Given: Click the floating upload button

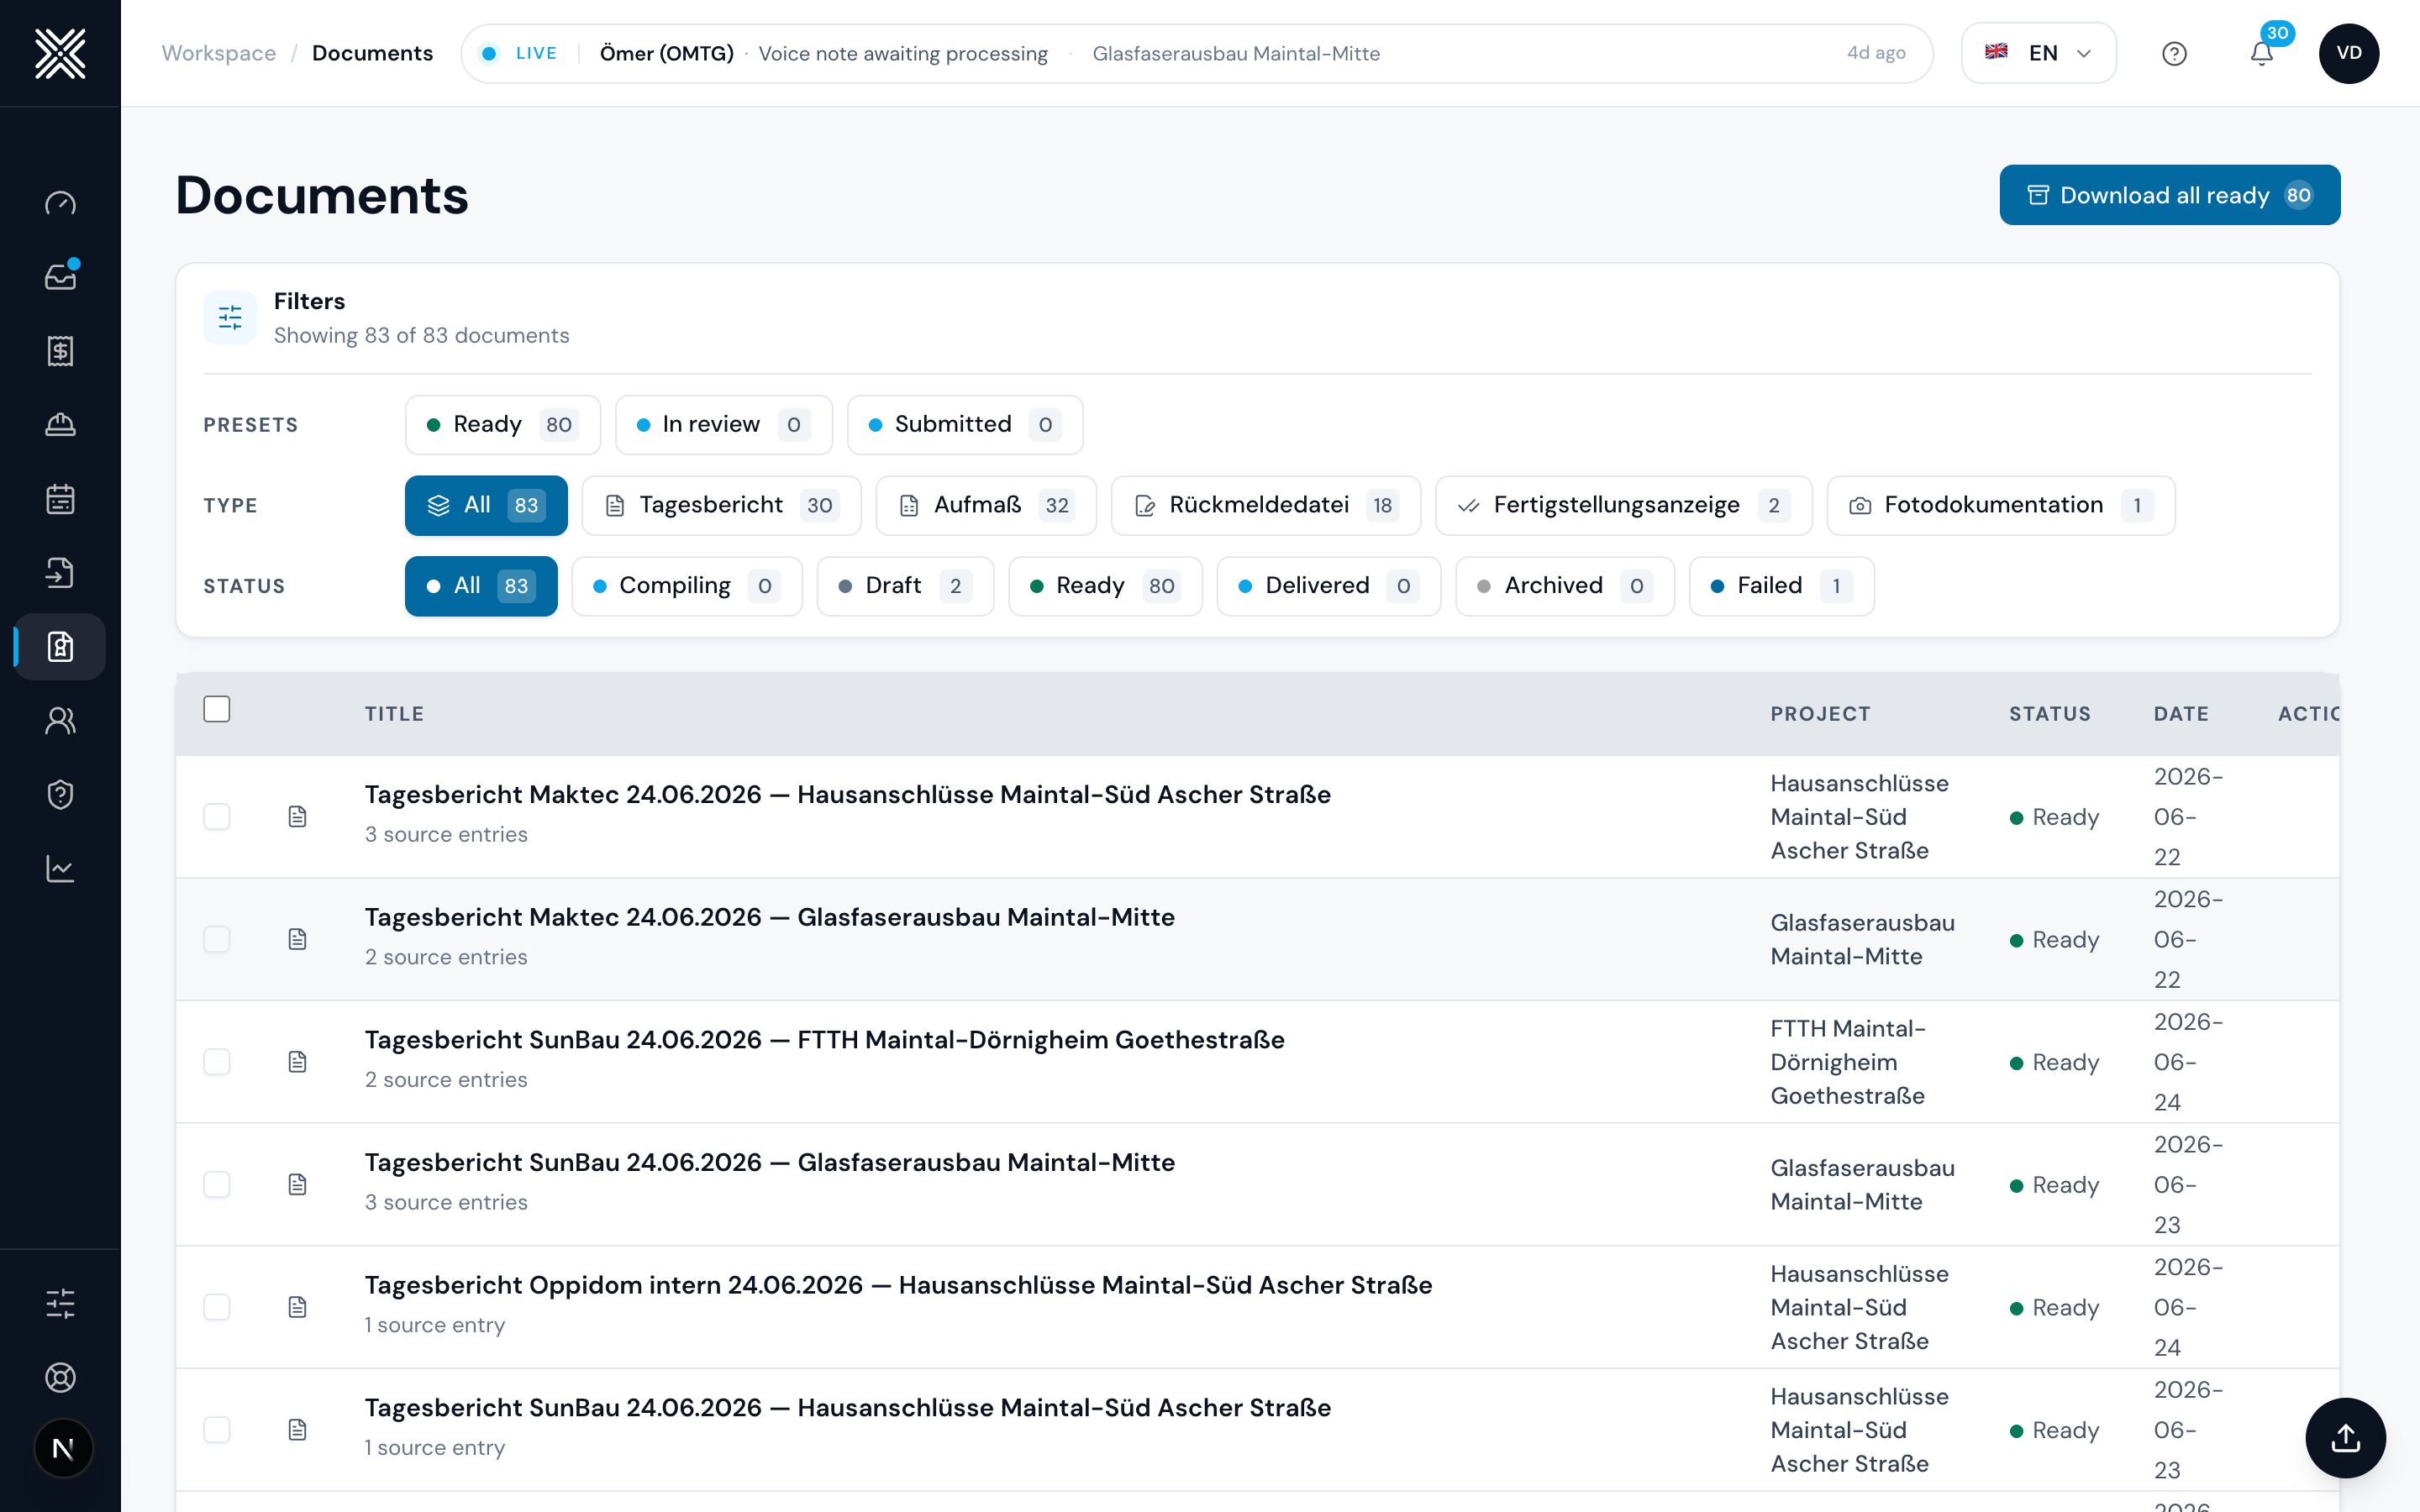Looking at the screenshot, I should (x=2345, y=1438).
